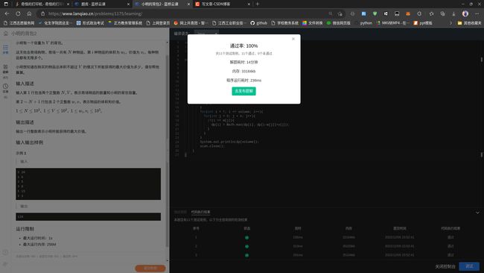Click the problem description list icon in sidebar
Viewport: 484px width, 273px height.
5,48
